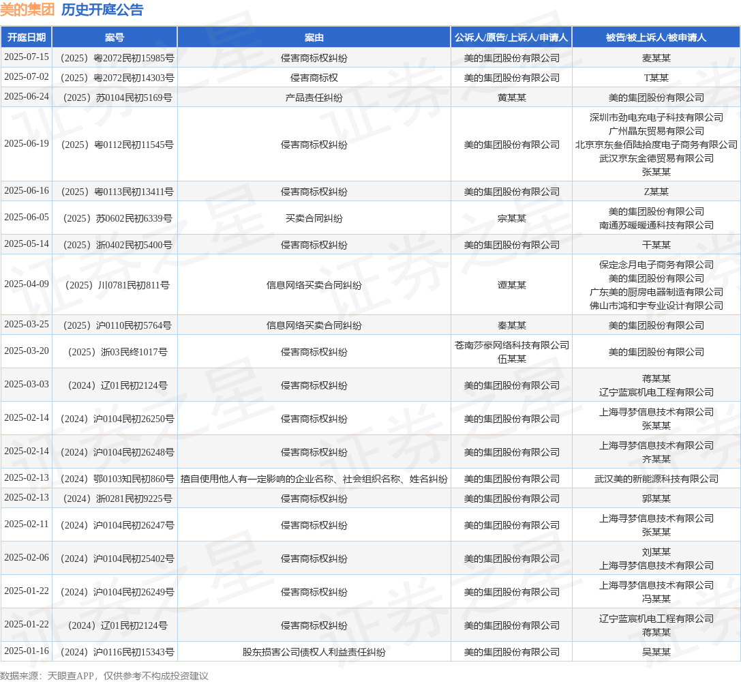This screenshot has width=741, height=682.
Task: Click defendant 南通苏暖暖通科技有限公司
Action: click(656, 226)
